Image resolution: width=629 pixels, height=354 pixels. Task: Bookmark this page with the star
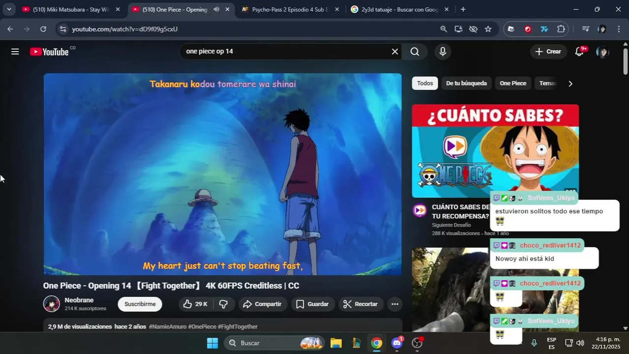click(488, 29)
